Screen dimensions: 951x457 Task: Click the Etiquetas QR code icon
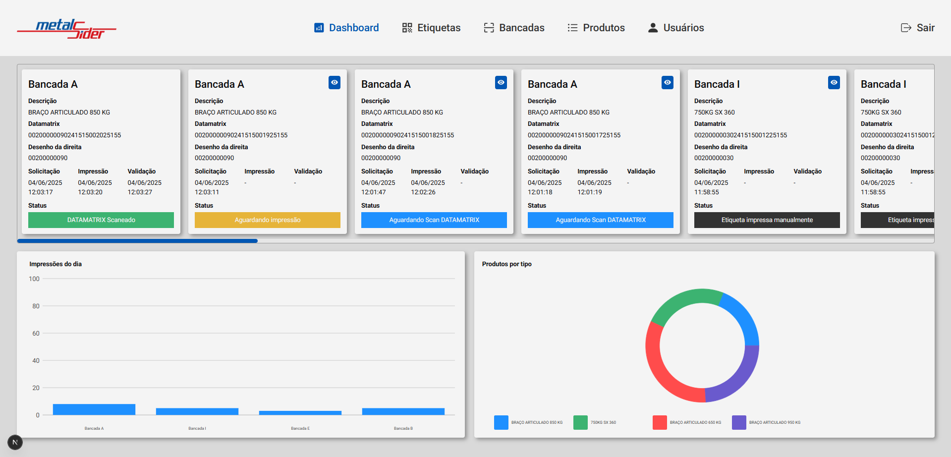[x=407, y=28]
